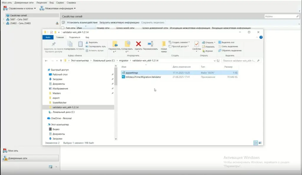Click the Up one level arrow
The image size is (302, 175).
61,61
